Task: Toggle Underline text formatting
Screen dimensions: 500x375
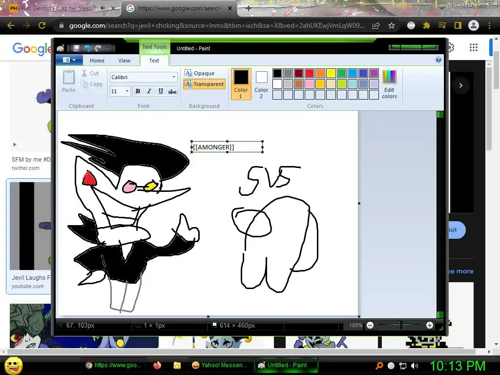Action: tap(161, 91)
